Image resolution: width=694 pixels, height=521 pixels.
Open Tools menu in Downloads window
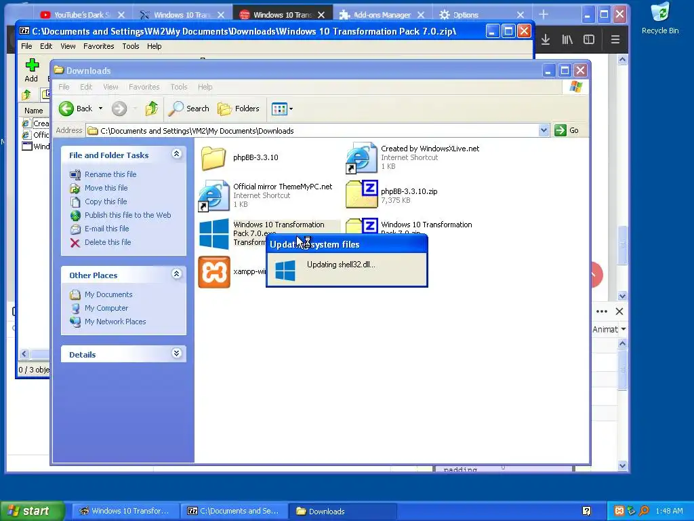click(179, 87)
